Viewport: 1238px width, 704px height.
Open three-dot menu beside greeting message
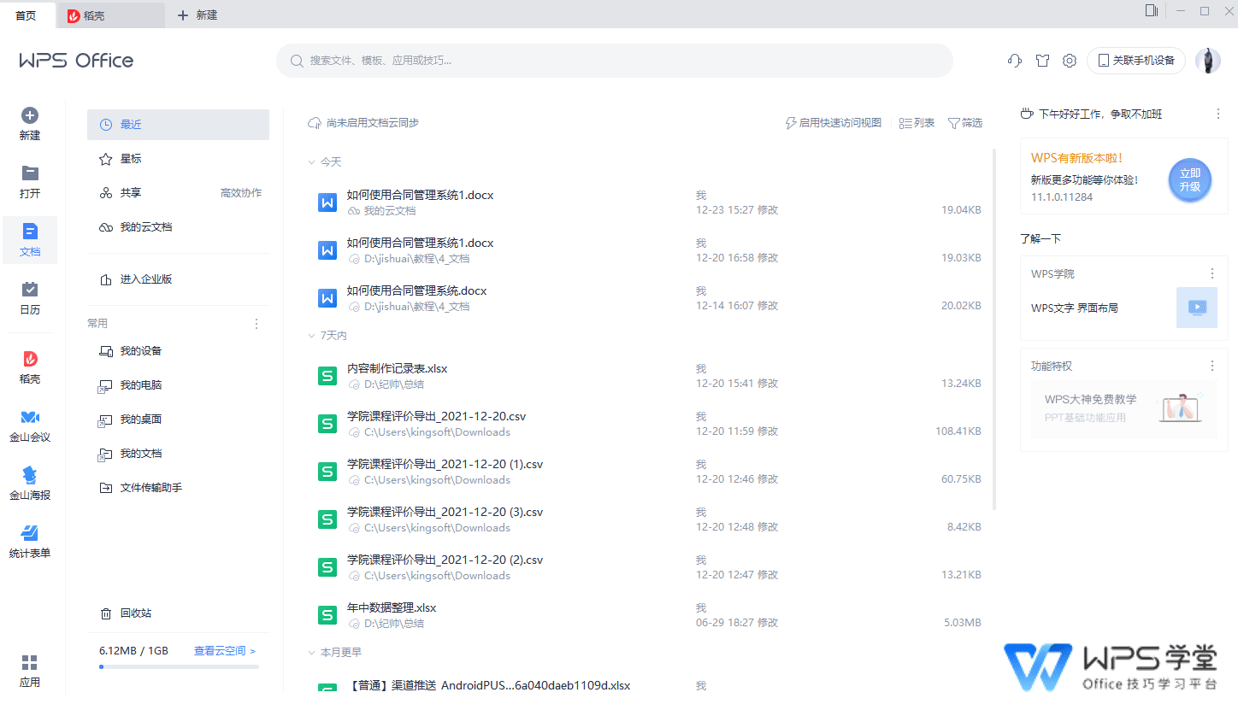1218,114
